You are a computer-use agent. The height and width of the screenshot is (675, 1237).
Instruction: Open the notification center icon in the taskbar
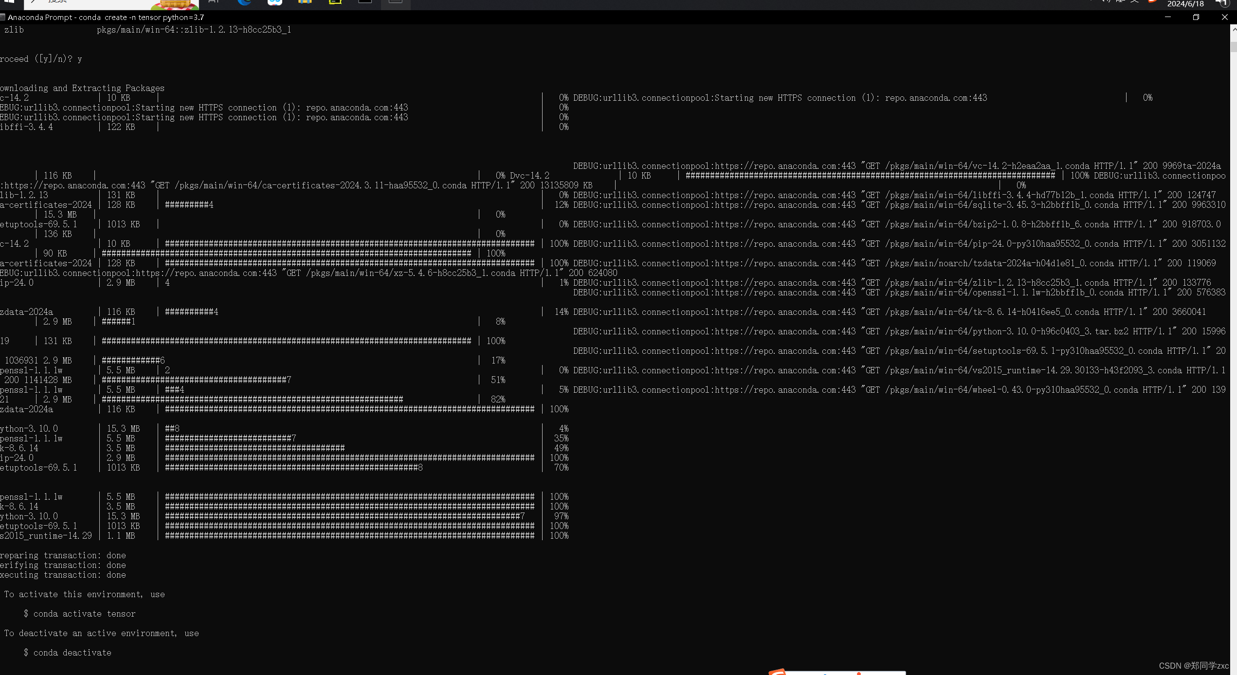pyautogui.click(x=1222, y=3)
